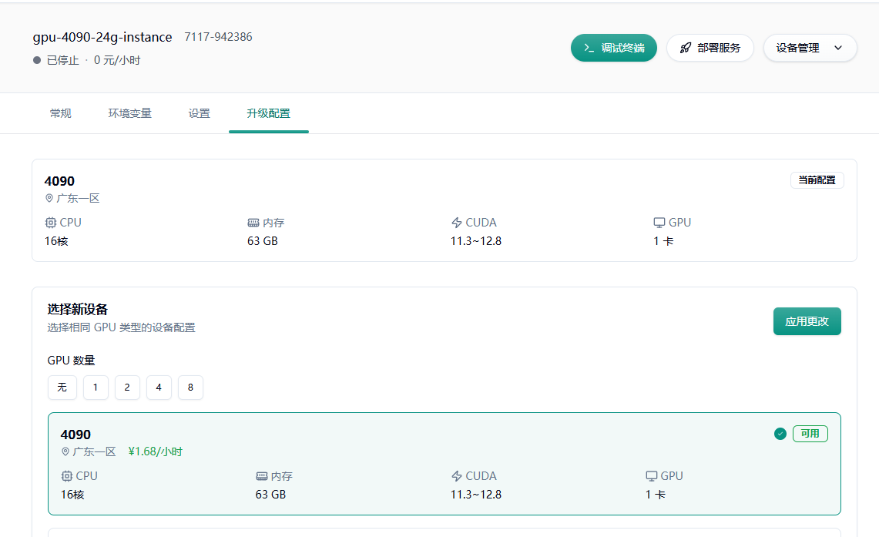879x537 pixels.
Task: Go to the 常规 tab
Action: click(60, 113)
